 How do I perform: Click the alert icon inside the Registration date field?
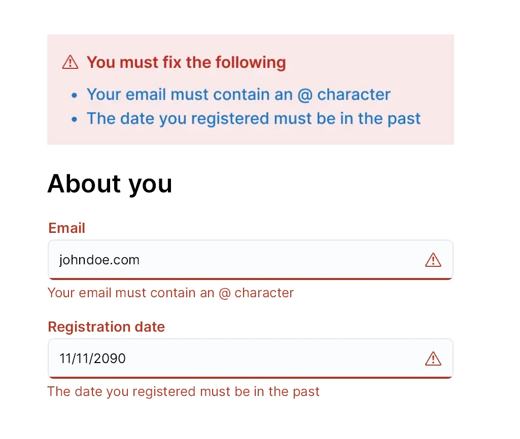pos(433,358)
